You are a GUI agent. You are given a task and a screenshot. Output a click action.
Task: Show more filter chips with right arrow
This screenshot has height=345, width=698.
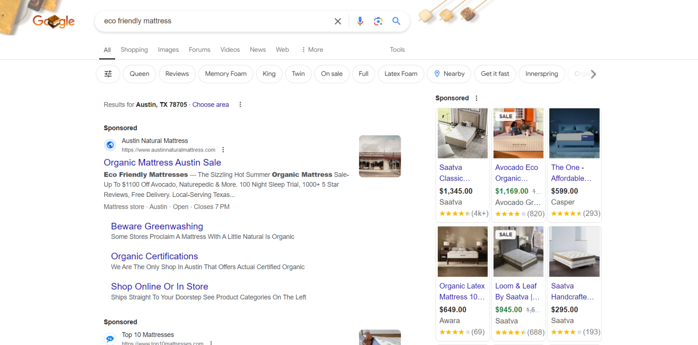[x=593, y=74]
